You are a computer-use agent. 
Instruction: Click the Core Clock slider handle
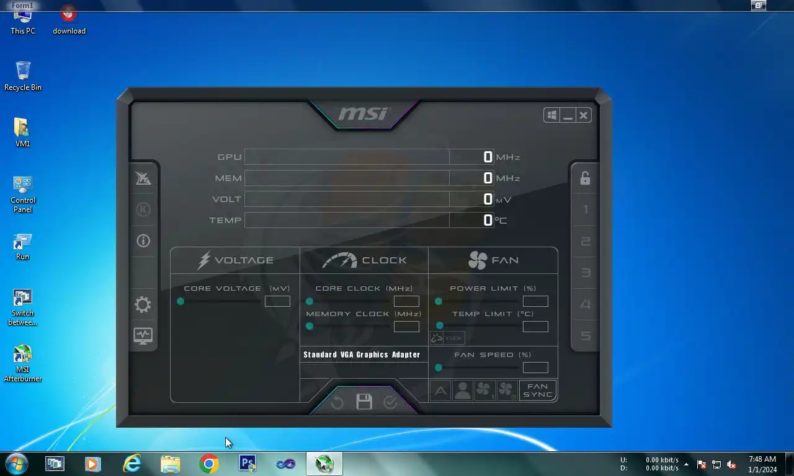click(310, 301)
